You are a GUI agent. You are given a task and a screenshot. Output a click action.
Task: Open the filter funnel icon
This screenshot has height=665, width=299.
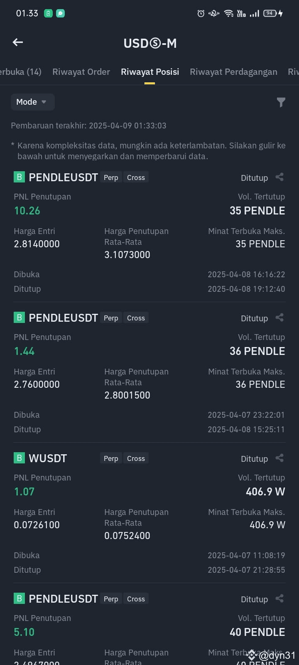click(281, 102)
